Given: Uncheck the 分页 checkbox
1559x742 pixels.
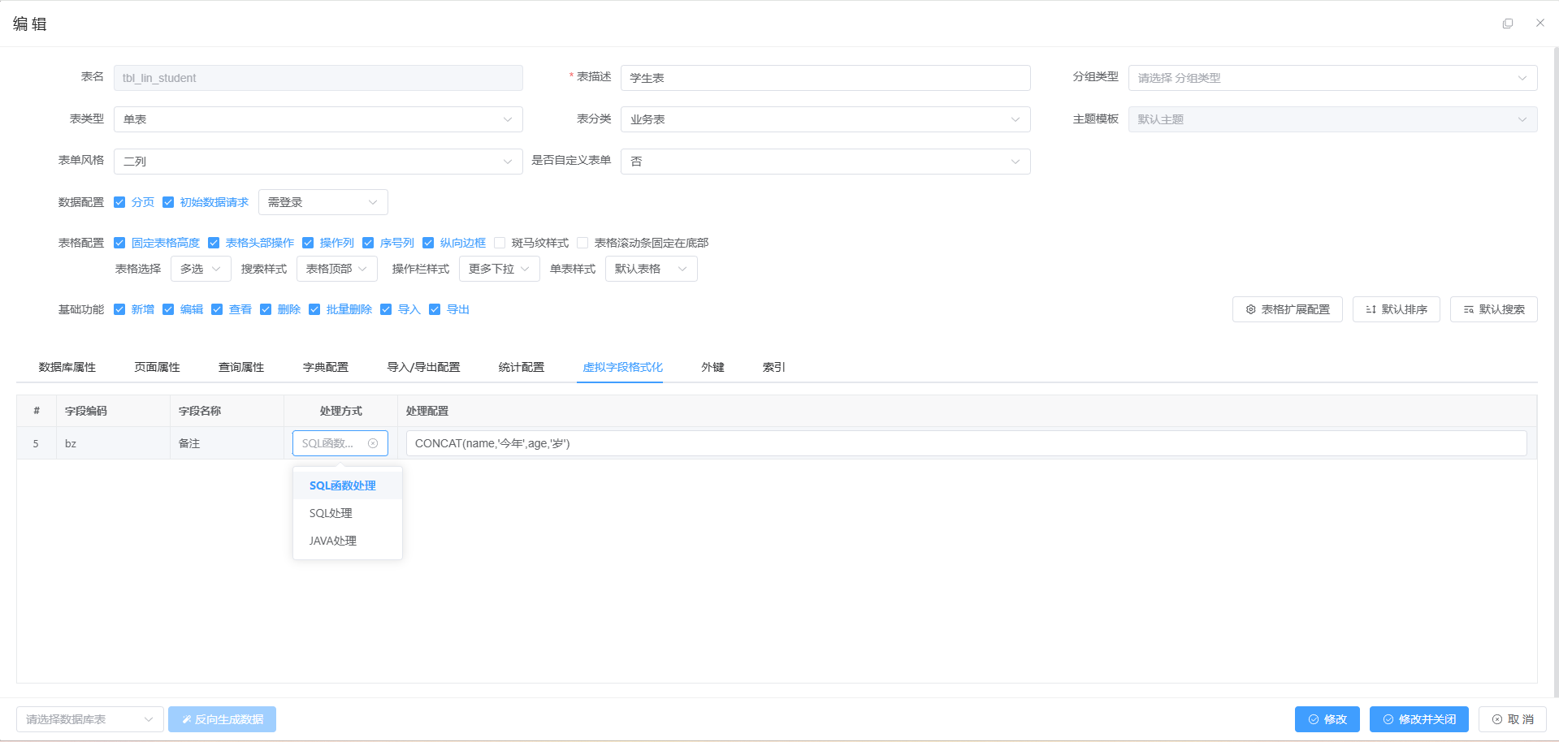Looking at the screenshot, I should [x=119, y=202].
